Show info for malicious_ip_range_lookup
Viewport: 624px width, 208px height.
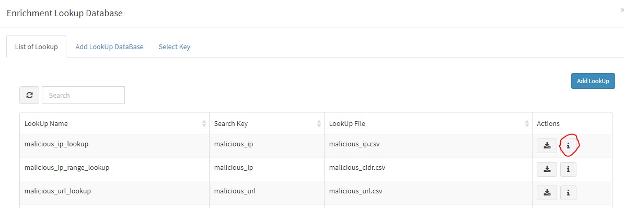click(x=568, y=169)
